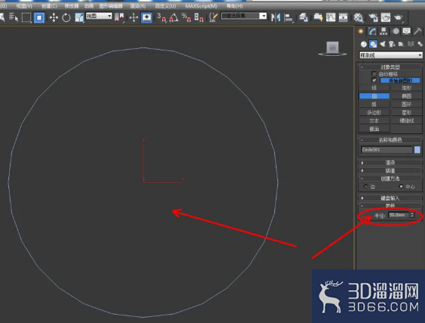425x323 pixels.
Task: Activate the Select and Move tool
Action: (54, 18)
